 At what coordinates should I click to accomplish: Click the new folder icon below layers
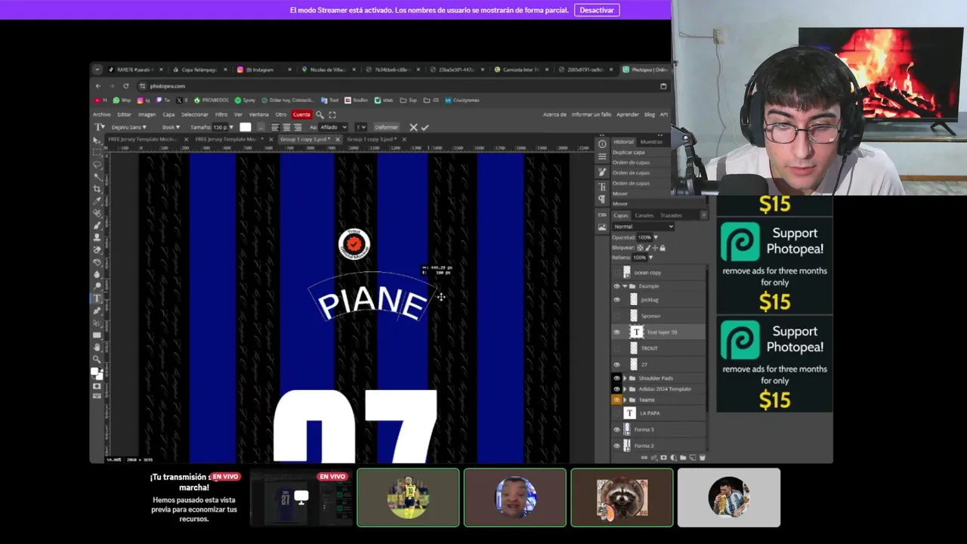[x=683, y=457]
